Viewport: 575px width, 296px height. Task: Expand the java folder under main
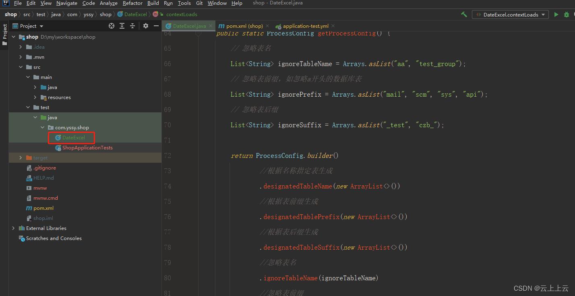[x=35, y=87]
